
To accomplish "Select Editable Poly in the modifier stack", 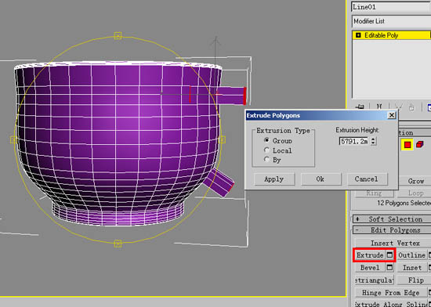I will click(391, 35).
